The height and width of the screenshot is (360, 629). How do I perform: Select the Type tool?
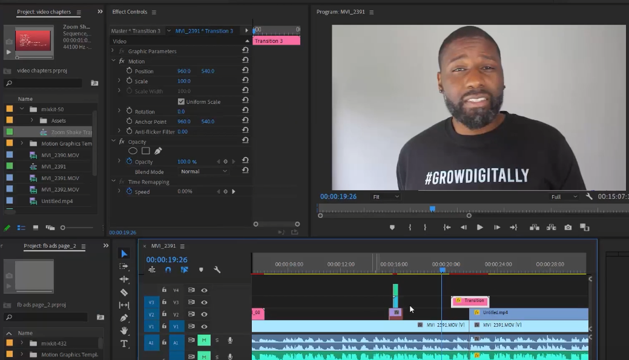pyautogui.click(x=124, y=344)
